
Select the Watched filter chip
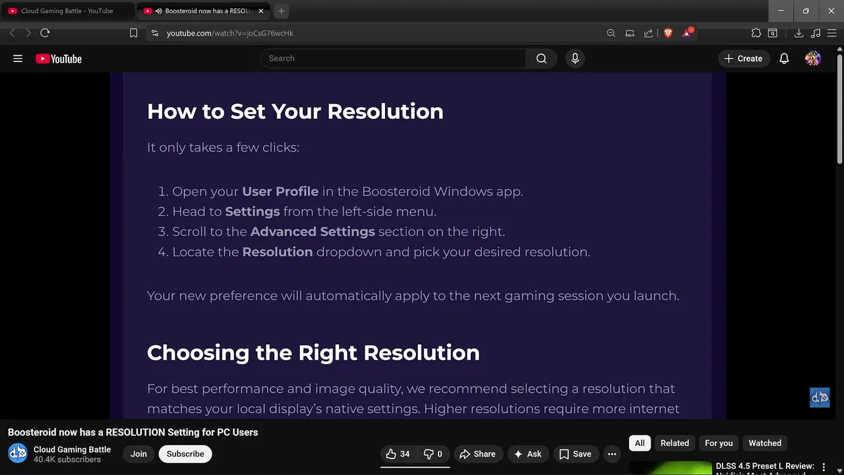(765, 443)
